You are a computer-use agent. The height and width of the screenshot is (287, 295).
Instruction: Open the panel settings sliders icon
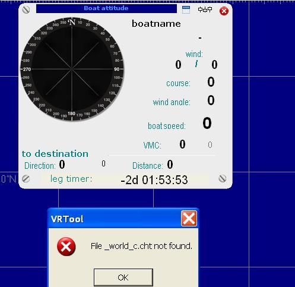coord(205,10)
